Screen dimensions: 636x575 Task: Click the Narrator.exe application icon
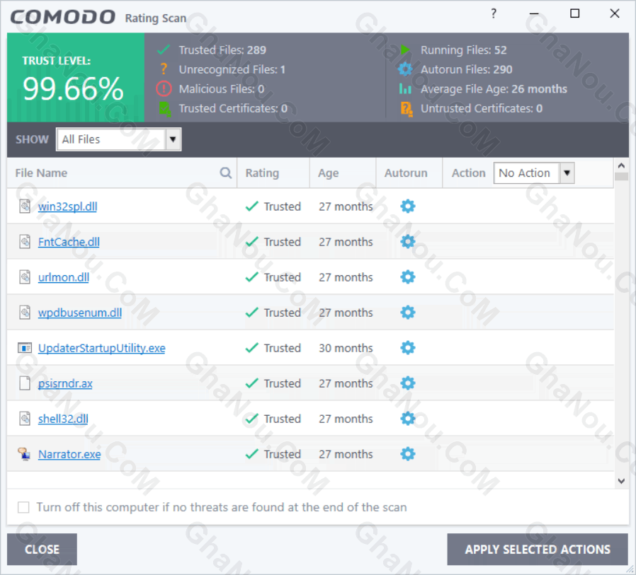[24, 454]
